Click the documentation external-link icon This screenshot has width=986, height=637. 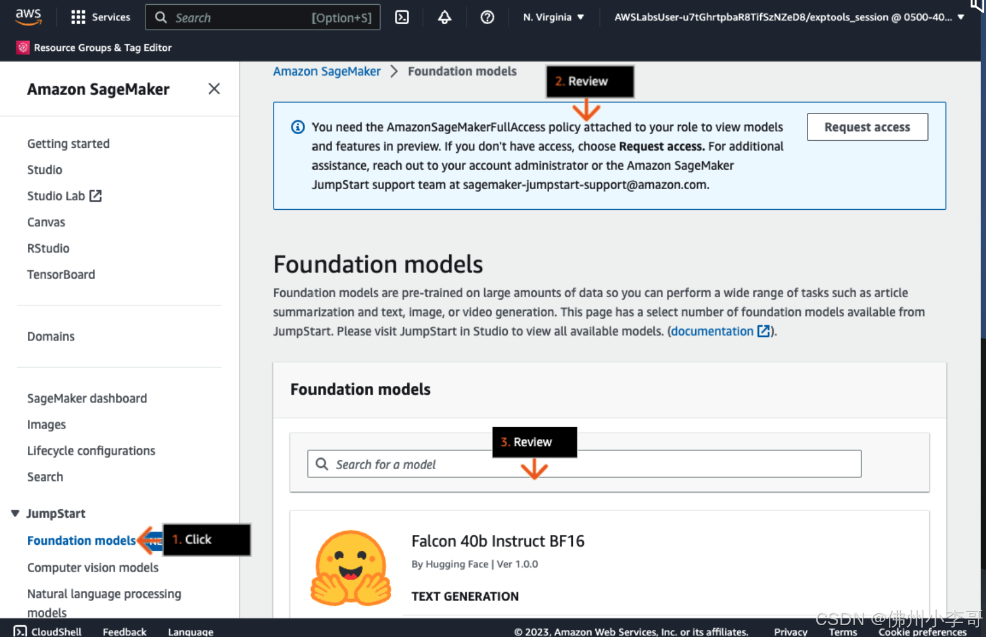(x=763, y=331)
